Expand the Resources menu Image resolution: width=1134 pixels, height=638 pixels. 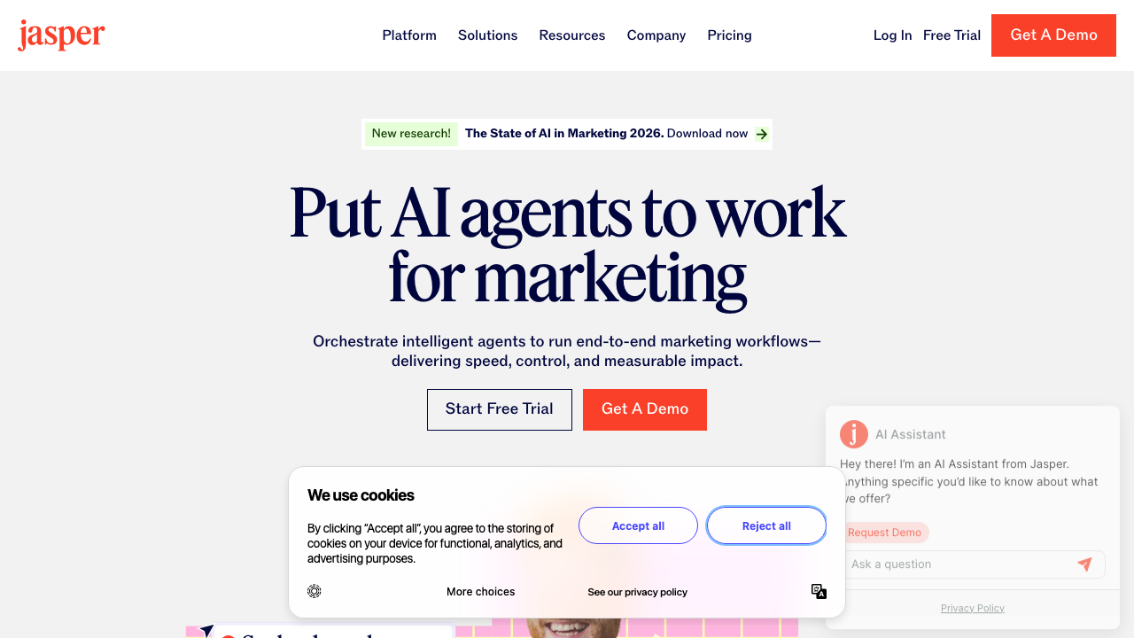click(572, 35)
